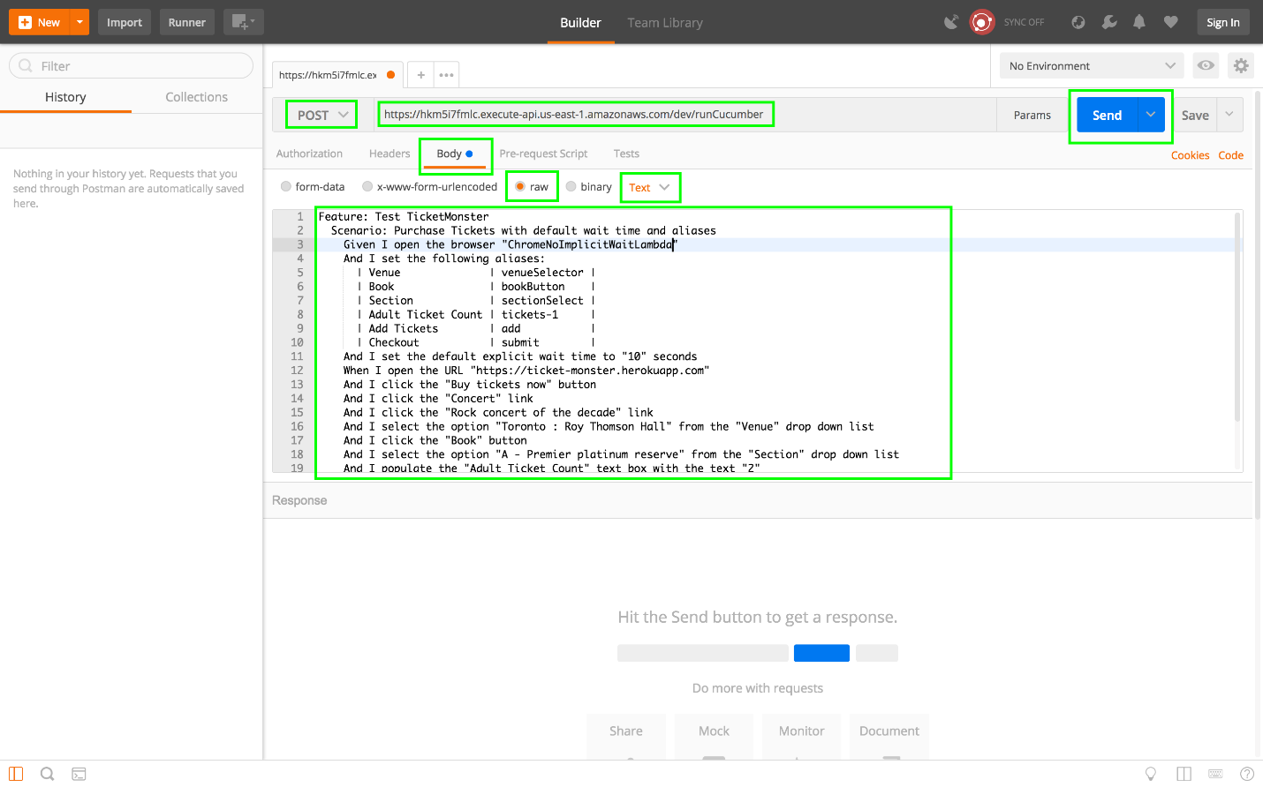Open the notifications bell
Image resolution: width=1263 pixels, height=787 pixels.
click(1139, 22)
